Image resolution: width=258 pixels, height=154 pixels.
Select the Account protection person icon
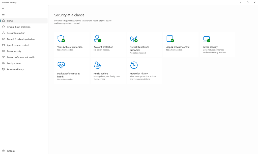(98, 39)
